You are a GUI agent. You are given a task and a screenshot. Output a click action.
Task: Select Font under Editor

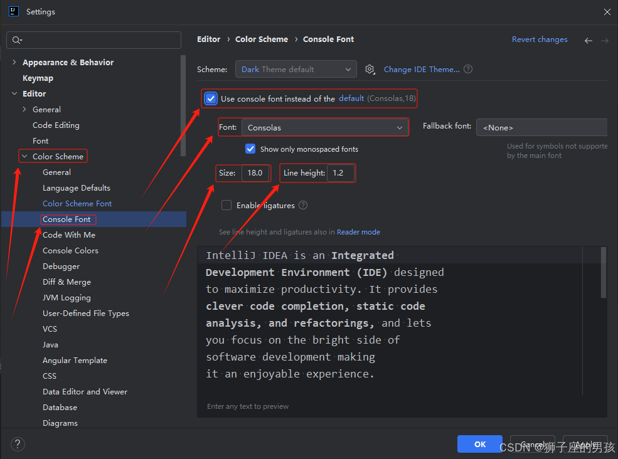tap(41, 140)
